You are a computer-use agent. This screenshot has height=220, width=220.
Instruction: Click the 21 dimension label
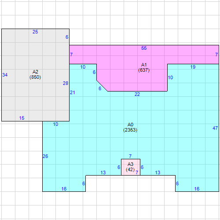pos(73,92)
